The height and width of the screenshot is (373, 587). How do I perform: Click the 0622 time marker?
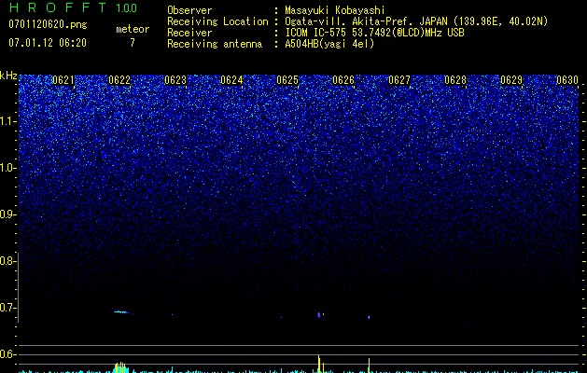pyautogui.click(x=119, y=80)
